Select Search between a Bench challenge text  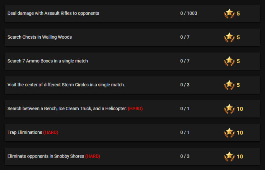tap(67, 108)
